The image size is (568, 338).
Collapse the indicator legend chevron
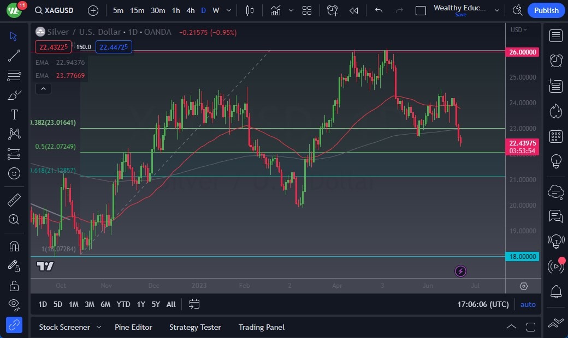point(43,88)
